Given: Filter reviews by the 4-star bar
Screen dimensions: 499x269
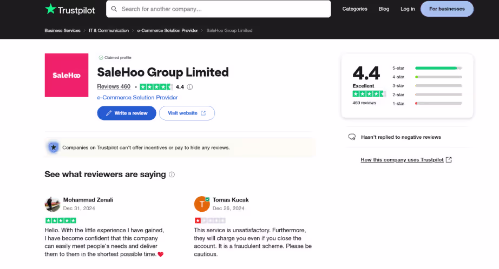Looking at the screenshot, I should pyautogui.click(x=438, y=77).
